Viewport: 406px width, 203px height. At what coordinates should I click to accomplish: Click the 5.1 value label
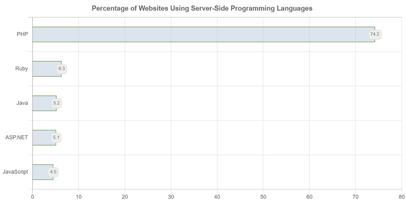coord(56,138)
